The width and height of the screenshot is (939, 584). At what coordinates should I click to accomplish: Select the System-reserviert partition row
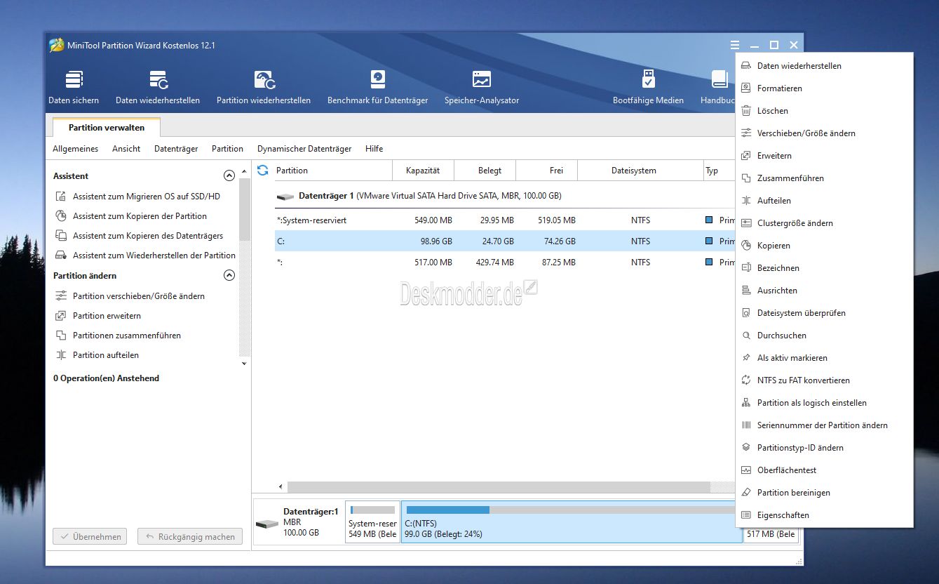pyautogui.click(x=505, y=220)
